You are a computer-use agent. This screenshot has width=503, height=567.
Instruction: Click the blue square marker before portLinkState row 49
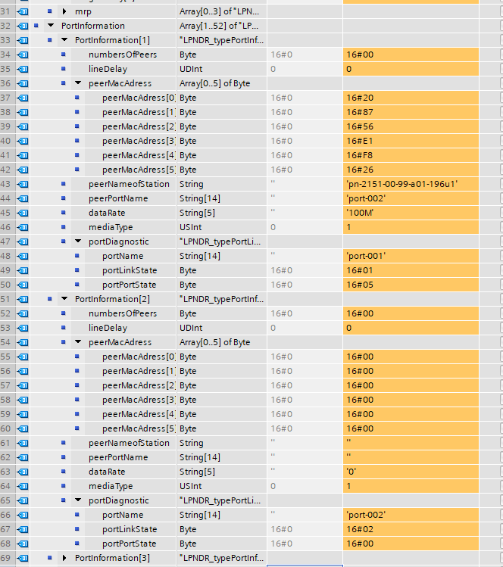tap(77, 270)
